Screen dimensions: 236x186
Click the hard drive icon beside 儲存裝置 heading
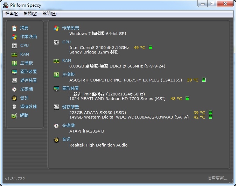point(56,107)
